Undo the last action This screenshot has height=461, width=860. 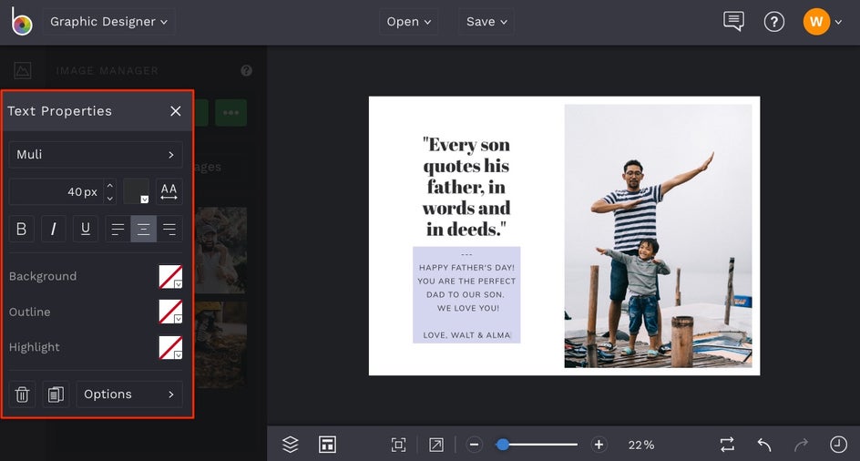[x=764, y=445]
